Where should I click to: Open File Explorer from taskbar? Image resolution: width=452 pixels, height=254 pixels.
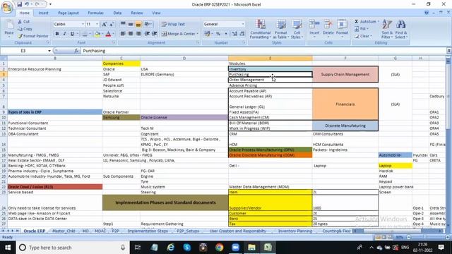(251, 248)
